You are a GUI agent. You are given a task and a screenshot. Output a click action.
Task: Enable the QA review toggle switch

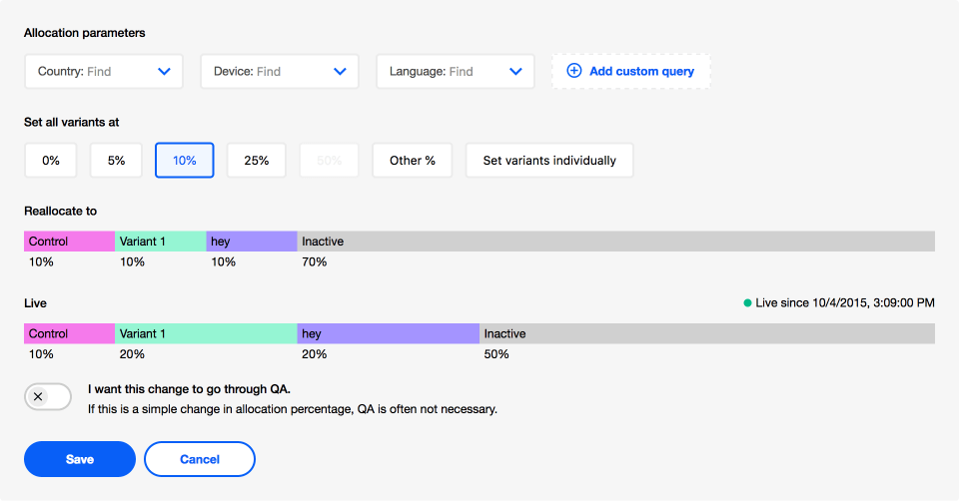coord(48,396)
